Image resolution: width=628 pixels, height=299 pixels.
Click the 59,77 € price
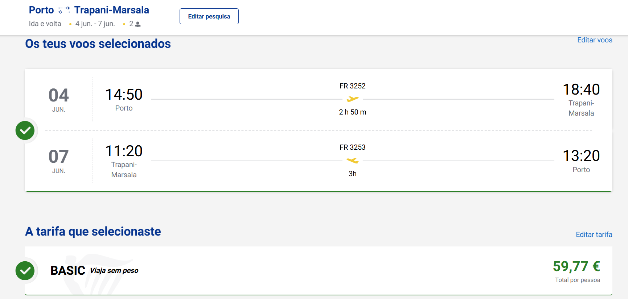click(x=576, y=266)
